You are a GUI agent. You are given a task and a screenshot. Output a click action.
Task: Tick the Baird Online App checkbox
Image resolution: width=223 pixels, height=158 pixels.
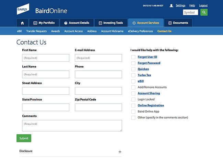133,112
